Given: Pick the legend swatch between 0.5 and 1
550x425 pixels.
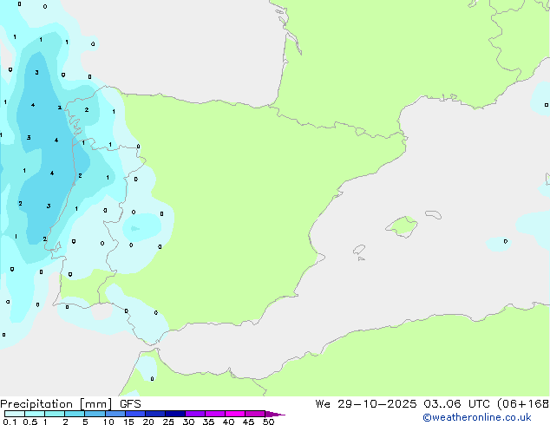Looking at the screenshot, I should 35,414.
